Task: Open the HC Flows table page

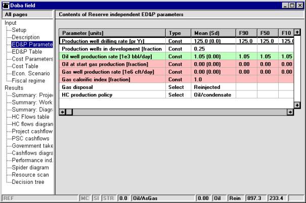Action: click(x=30, y=117)
